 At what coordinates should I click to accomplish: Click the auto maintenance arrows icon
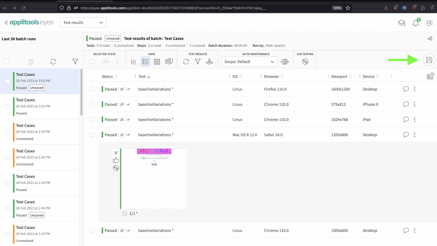point(285,62)
